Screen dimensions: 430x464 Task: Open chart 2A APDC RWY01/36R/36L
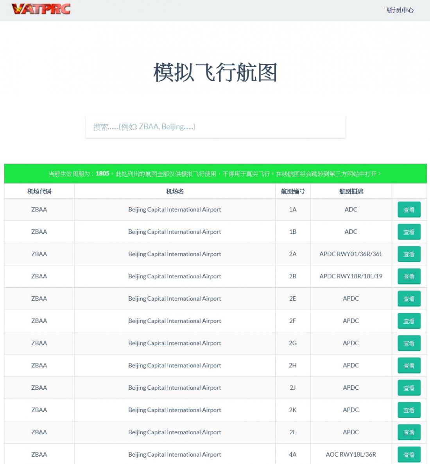409,254
